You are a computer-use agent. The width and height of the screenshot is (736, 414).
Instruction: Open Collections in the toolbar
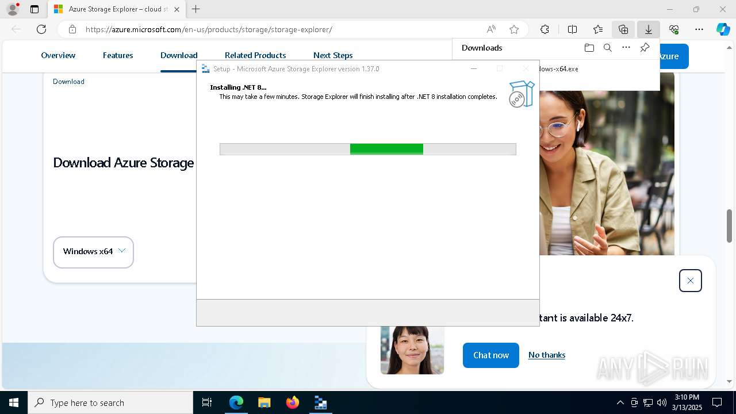(x=623, y=29)
